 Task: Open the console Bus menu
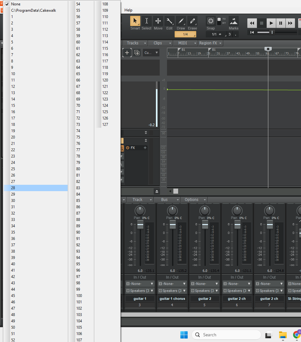(167, 200)
